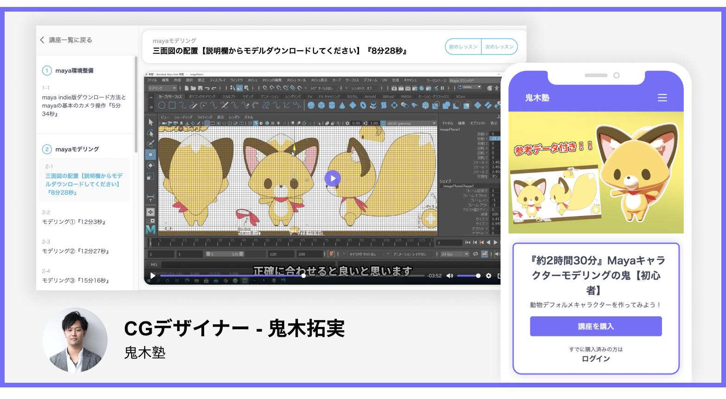Click the Open Scene folder icon in Maya

tap(193, 88)
